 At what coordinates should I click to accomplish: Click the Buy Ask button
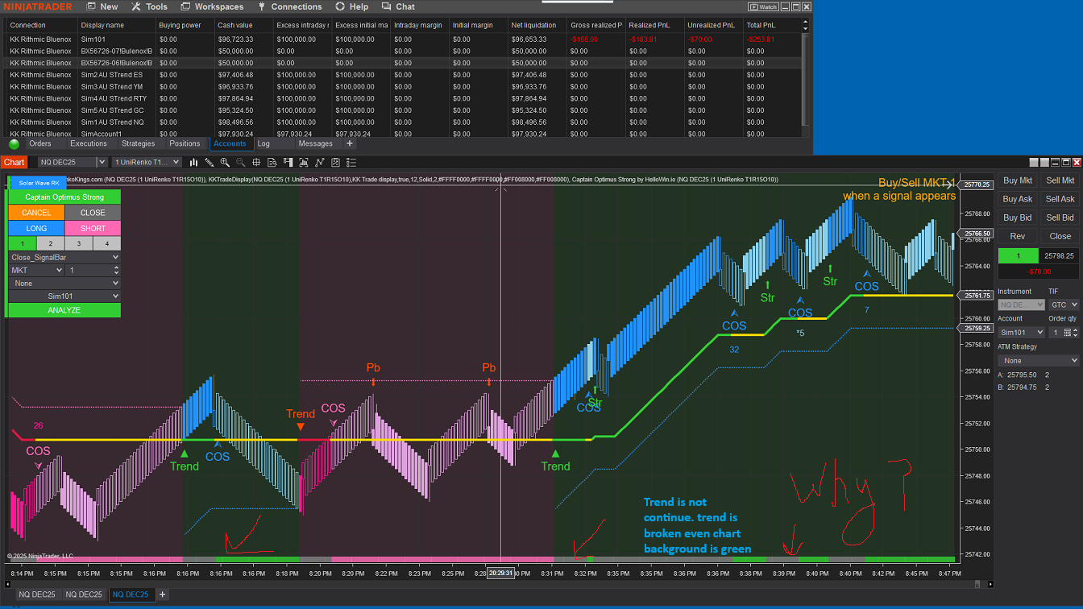[x=1018, y=199]
